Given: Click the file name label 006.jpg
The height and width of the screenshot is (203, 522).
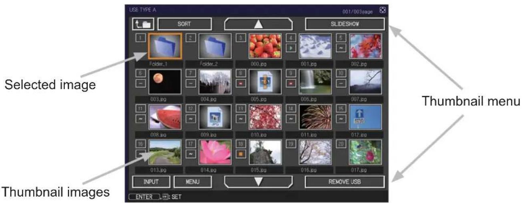Looking at the screenshot, I should [x=309, y=99].
